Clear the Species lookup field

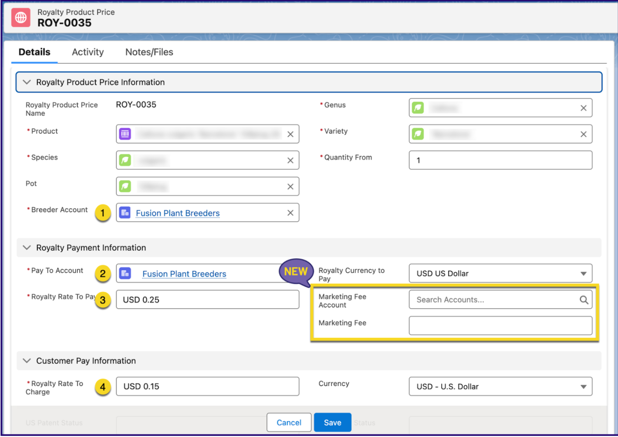[290, 161]
